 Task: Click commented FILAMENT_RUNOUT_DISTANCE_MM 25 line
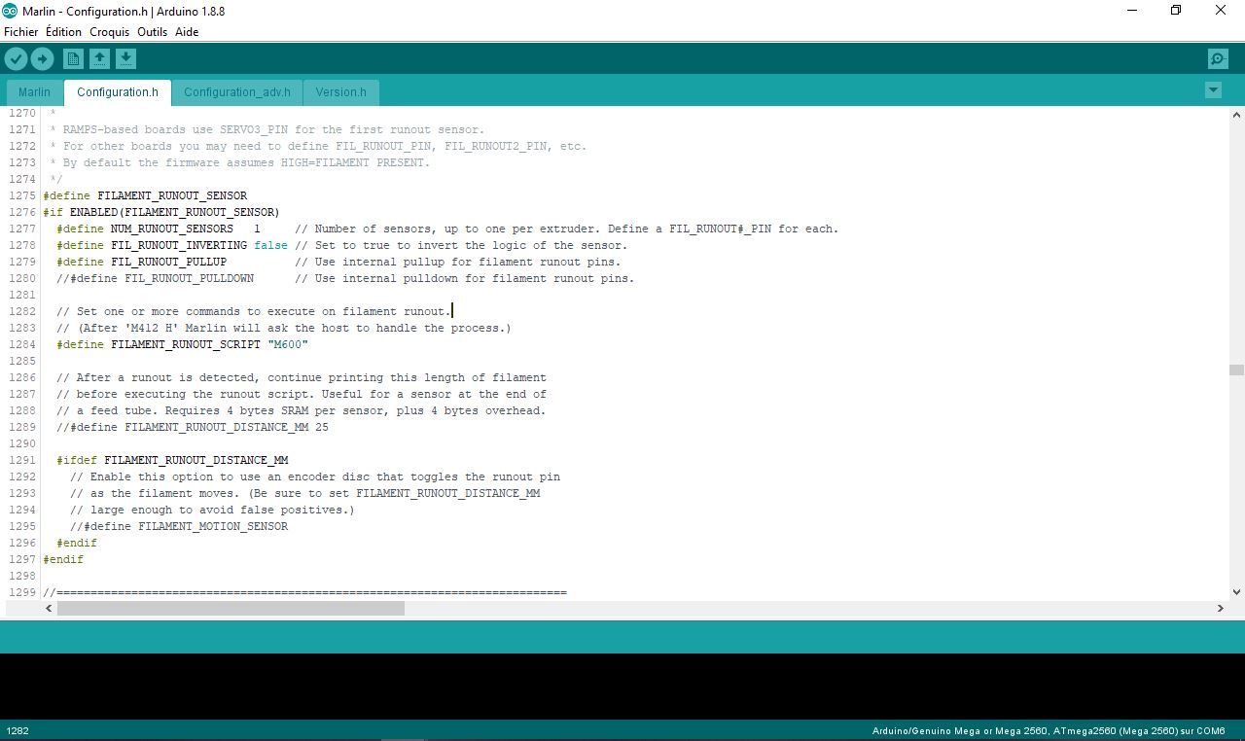click(193, 427)
